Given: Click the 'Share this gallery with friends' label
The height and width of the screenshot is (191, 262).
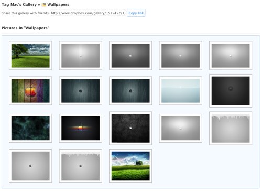Looking at the screenshot, I should [x=25, y=13].
